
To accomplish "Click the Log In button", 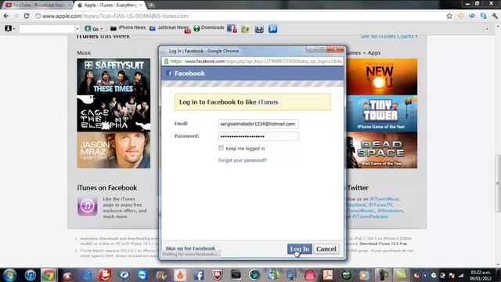I will [299, 249].
